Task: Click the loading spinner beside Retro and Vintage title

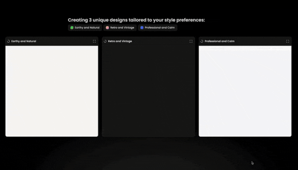Action: 105,41
